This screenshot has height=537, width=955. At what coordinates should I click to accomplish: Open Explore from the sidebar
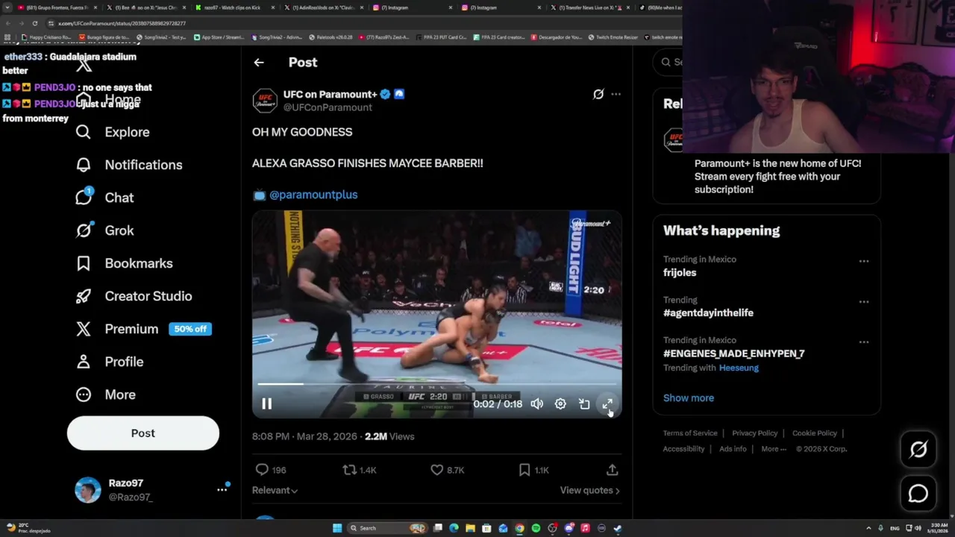[113, 132]
